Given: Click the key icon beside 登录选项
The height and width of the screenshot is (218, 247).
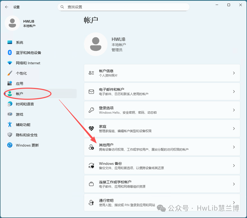Looking at the screenshot, I should 91,110.
